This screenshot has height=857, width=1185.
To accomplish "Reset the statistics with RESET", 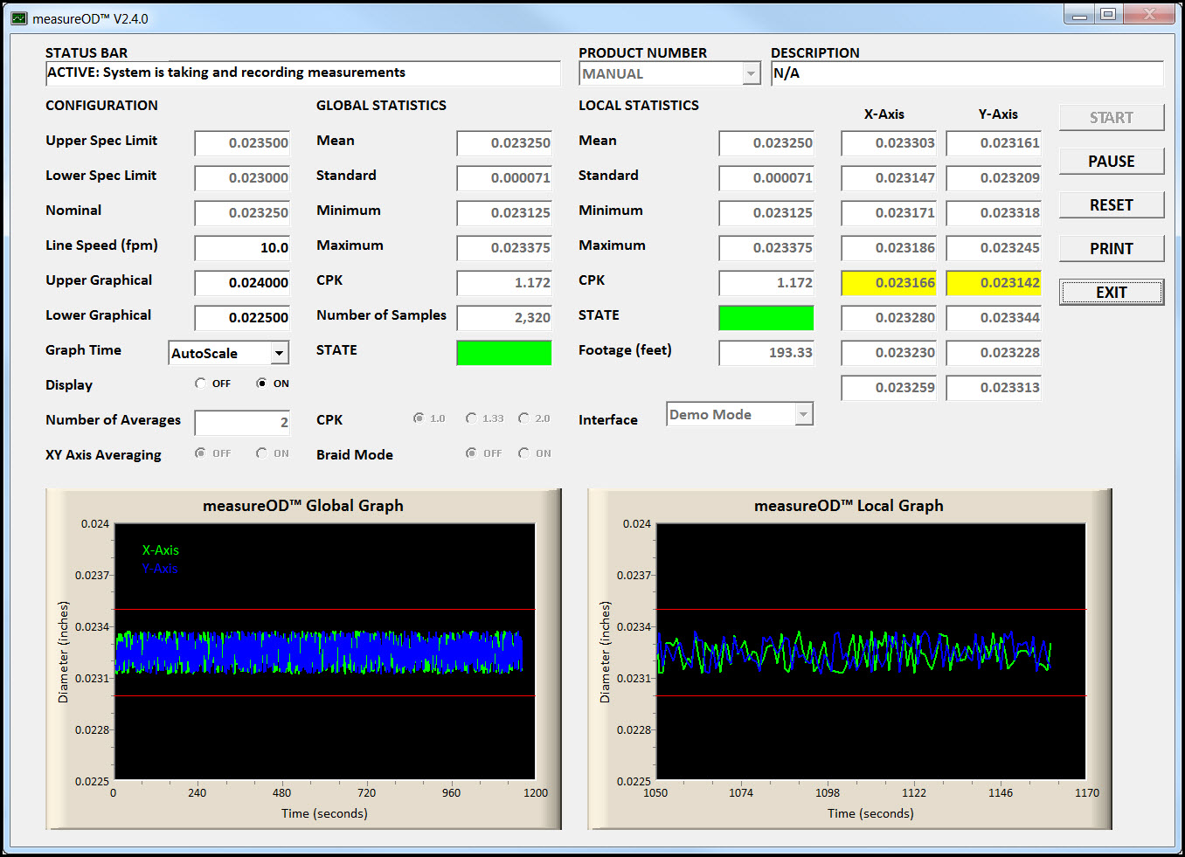I will pyautogui.click(x=1112, y=205).
